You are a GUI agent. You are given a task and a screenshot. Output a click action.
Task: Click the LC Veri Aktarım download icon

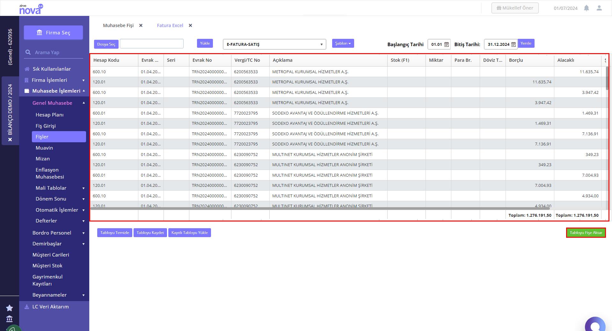(27, 307)
